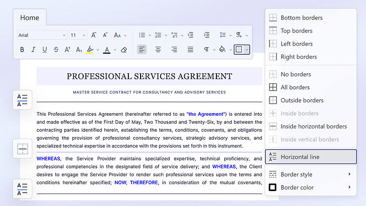Viewport: 366px width, 206px height.
Task: Click the font color icon
Action: 107,49
